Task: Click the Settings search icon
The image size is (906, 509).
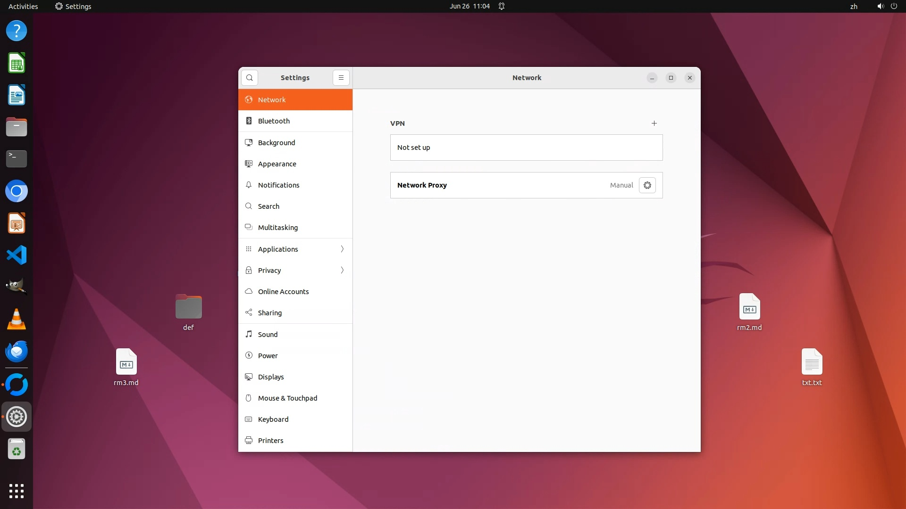Action: click(x=249, y=78)
